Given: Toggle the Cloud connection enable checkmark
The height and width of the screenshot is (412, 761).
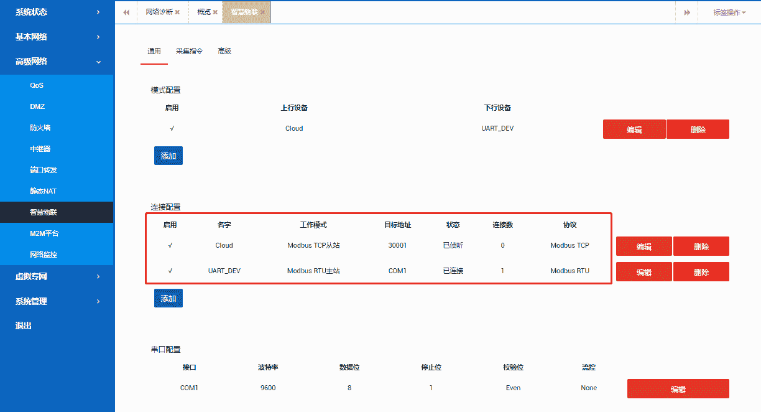Looking at the screenshot, I should point(170,245).
